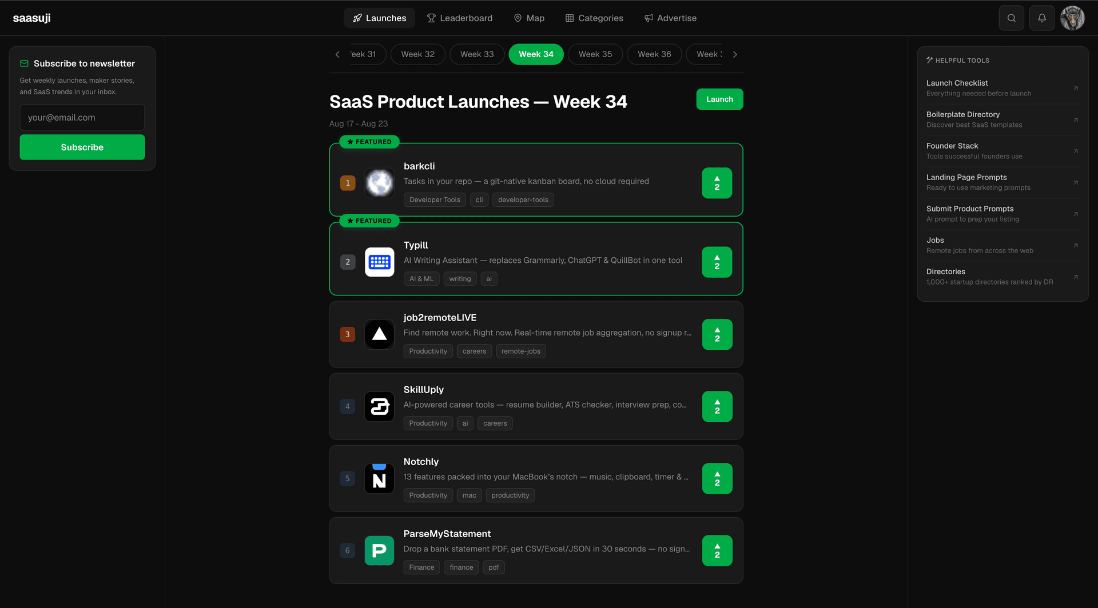
Task: Filter by remote-jobs tag
Action: pyautogui.click(x=521, y=351)
